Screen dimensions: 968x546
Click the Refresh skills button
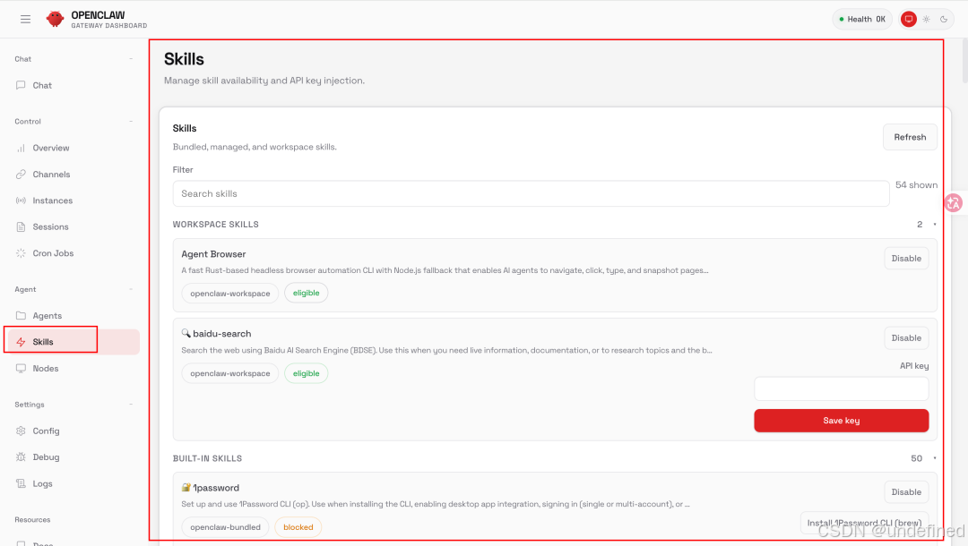point(910,137)
